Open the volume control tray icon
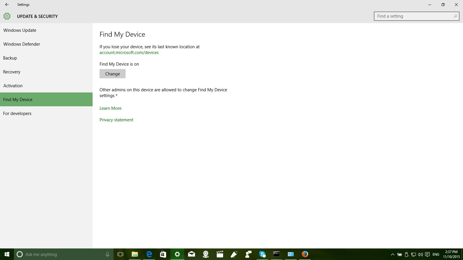 point(420,255)
